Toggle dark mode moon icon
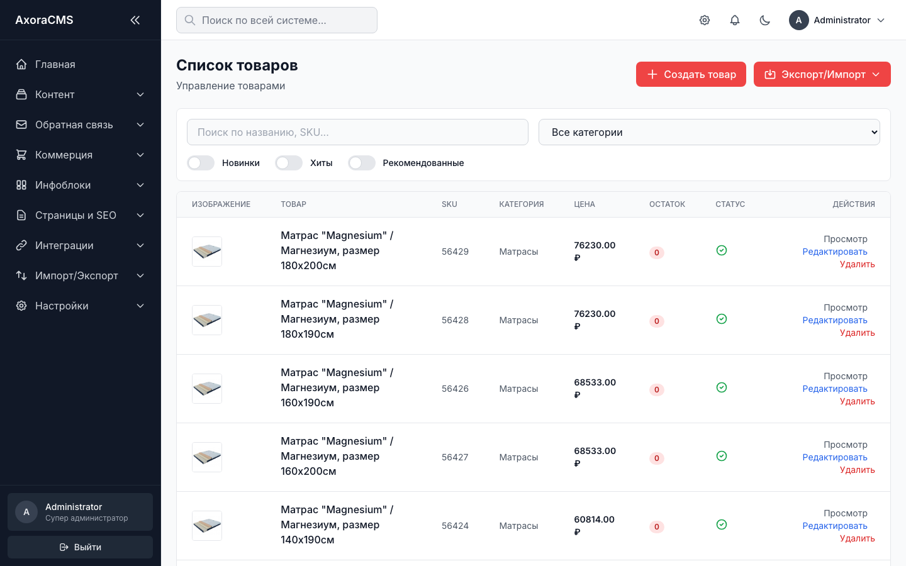The image size is (906, 566). coord(765,20)
